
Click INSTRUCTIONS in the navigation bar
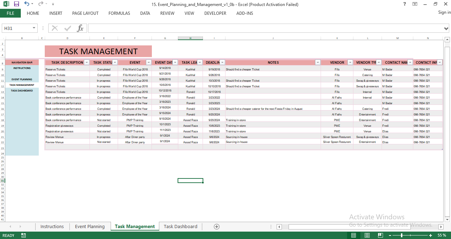tap(22, 68)
